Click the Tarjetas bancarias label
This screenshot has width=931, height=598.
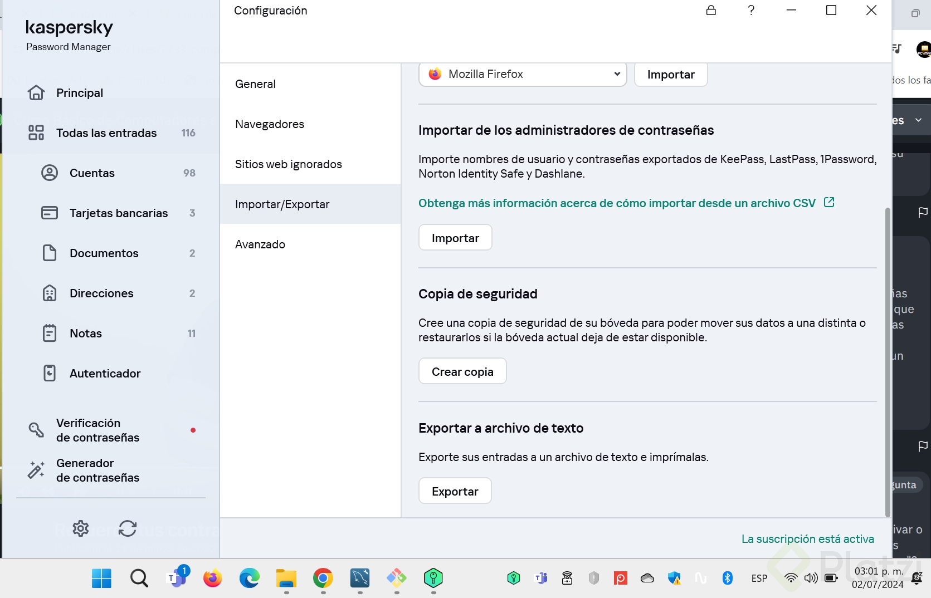click(119, 213)
